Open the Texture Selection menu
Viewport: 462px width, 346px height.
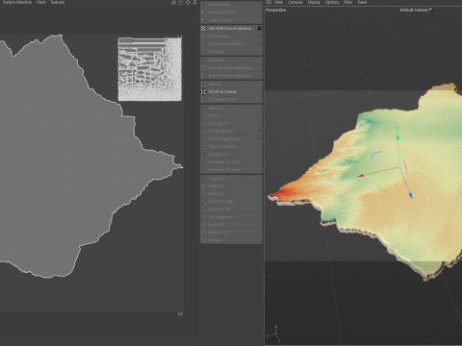coord(17,2)
